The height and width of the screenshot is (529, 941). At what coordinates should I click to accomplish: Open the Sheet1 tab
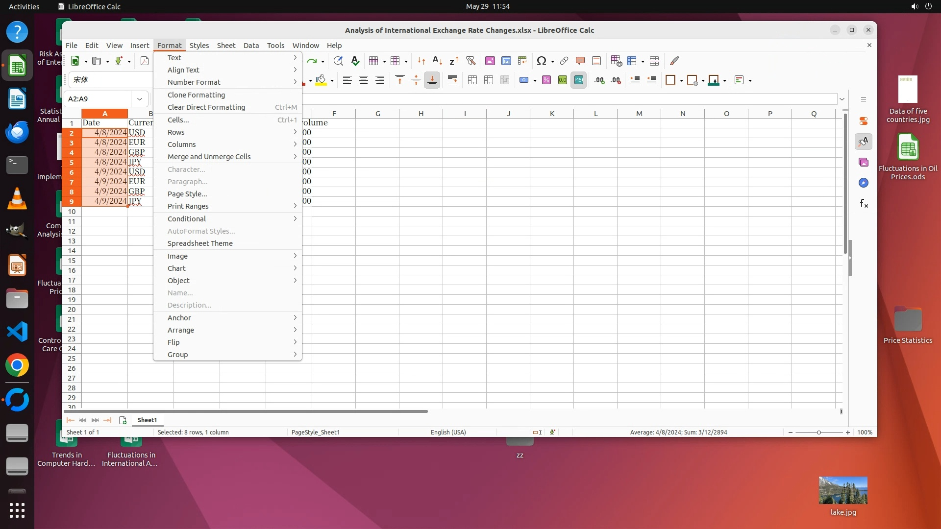click(147, 420)
